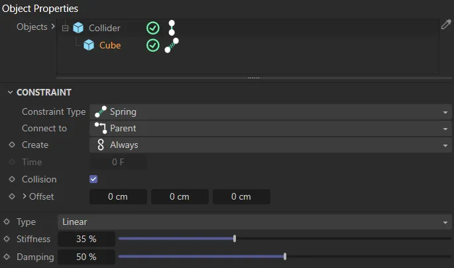Collapse the Collider tree node

coord(65,29)
